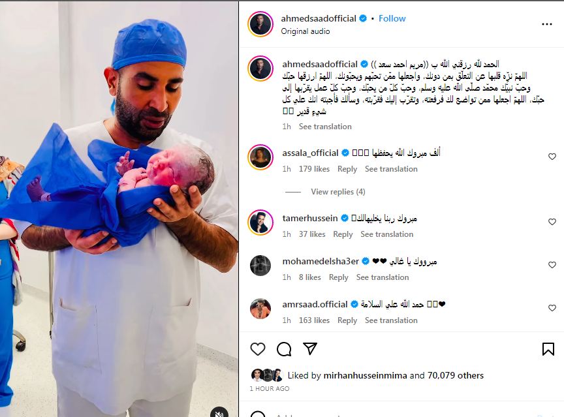
Task: View 70,079 others who liked
Action: click(456, 375)
